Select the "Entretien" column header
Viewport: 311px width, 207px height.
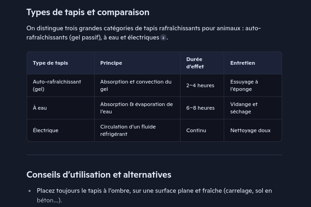243,63
